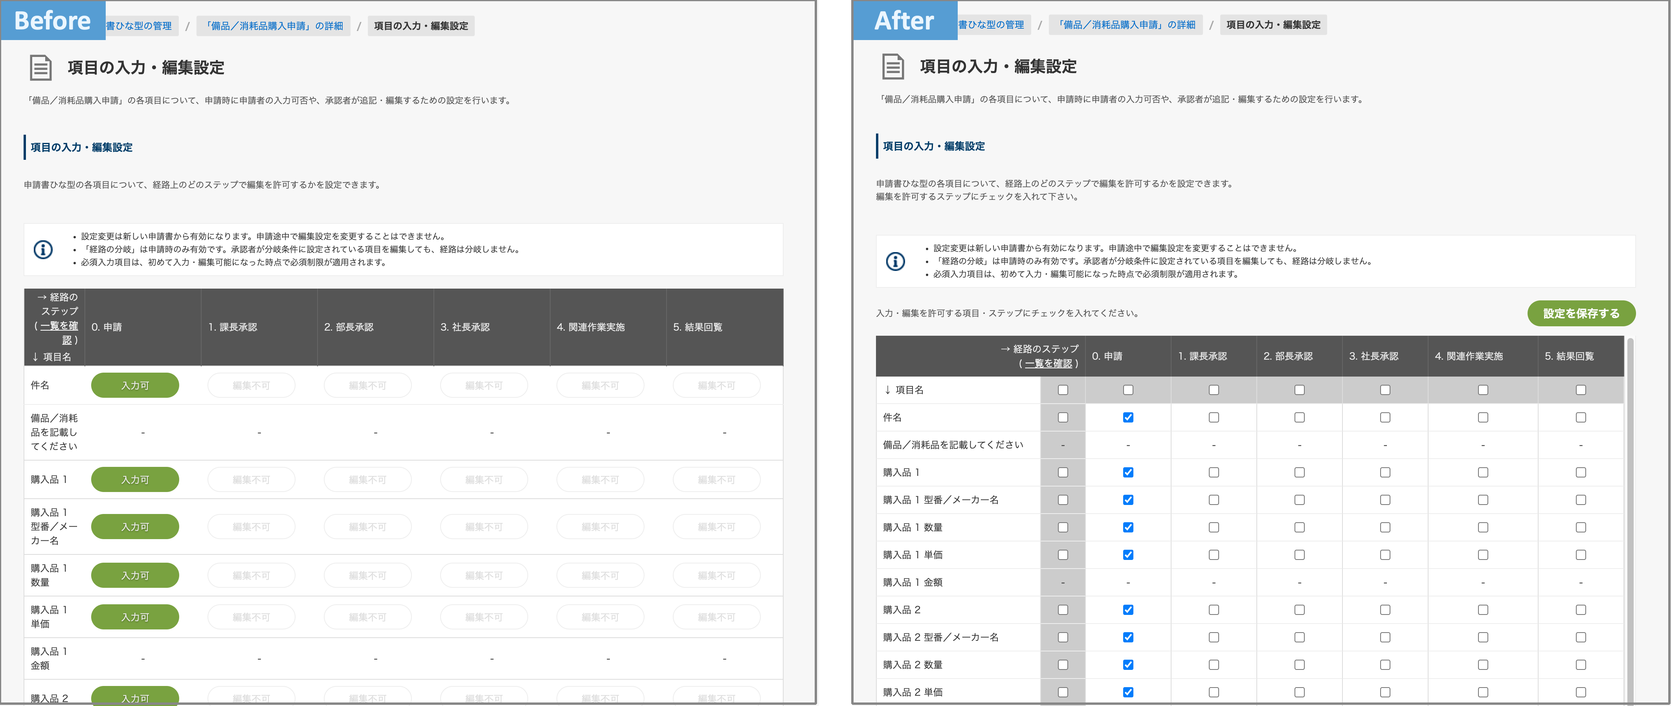Toggle 入力可 for 購入品 1 単価 in Before panel

click(135, 617)
